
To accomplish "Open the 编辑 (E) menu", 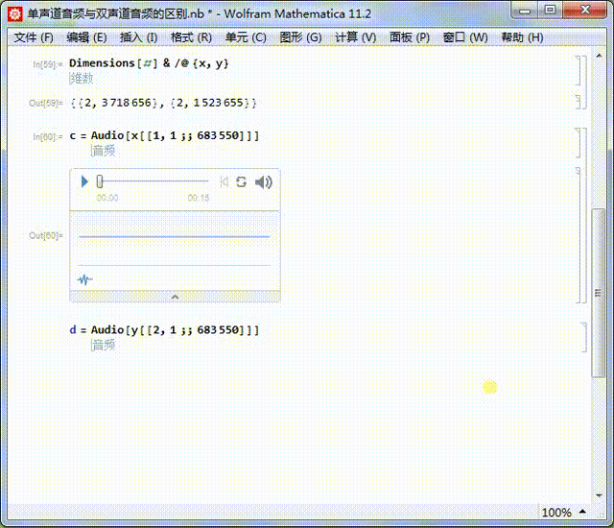I will coord(86,37).
